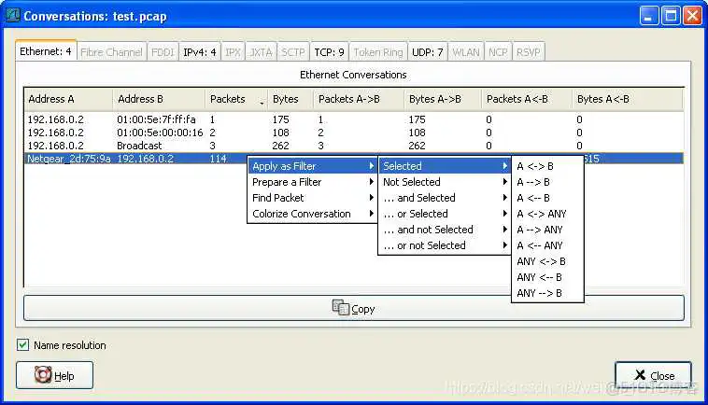Click the Wireshark icon in title bar
The width and height of the screenshot is (708, 405).
click(13, 16)
